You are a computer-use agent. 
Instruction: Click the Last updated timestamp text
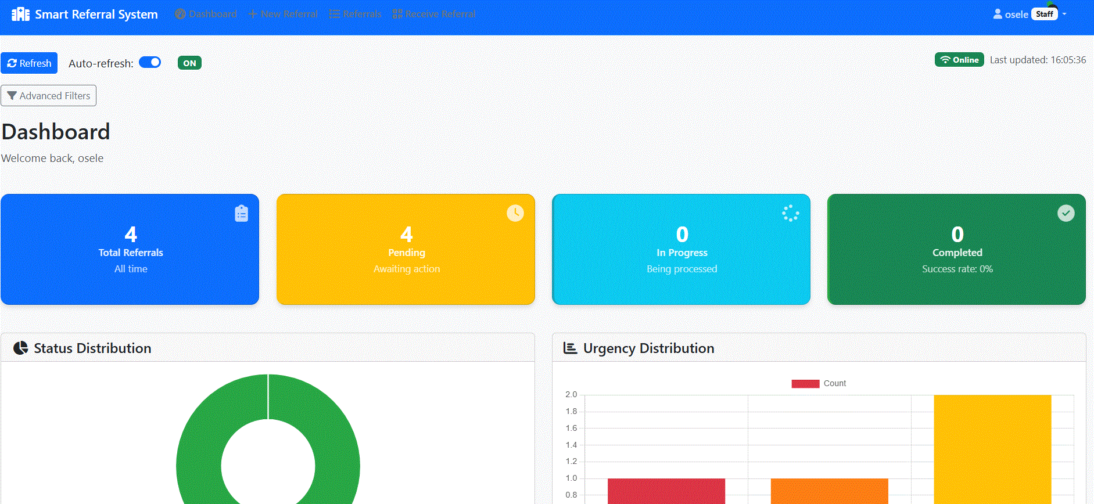pos(1038,60)
